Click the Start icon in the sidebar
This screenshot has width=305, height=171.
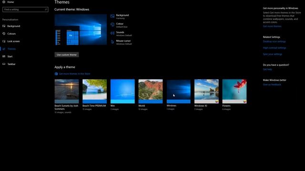pos(4,57)
